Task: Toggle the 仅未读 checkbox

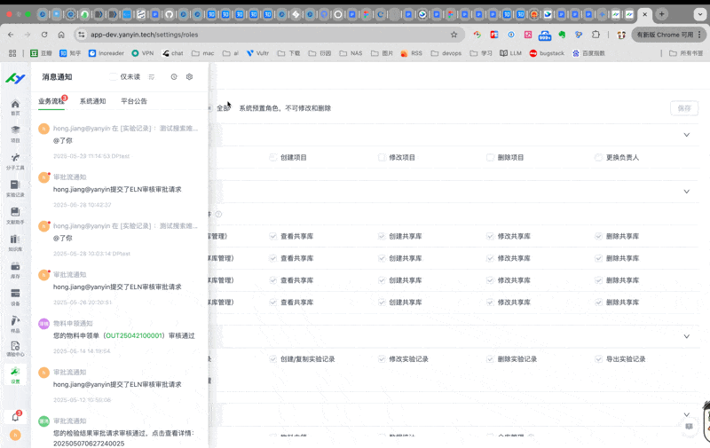Action: pyautogui.click(x=113, y=77)
